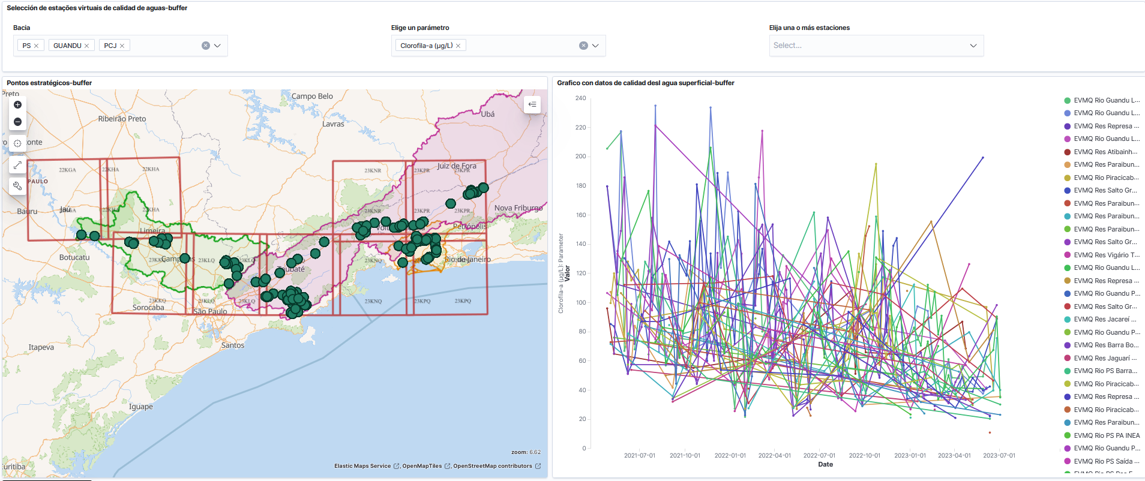Image resolution: width=1145 pixels, height=481 pixels.
Task: Zoom in on the map with plus button
Action: click(x=17, y=105)
